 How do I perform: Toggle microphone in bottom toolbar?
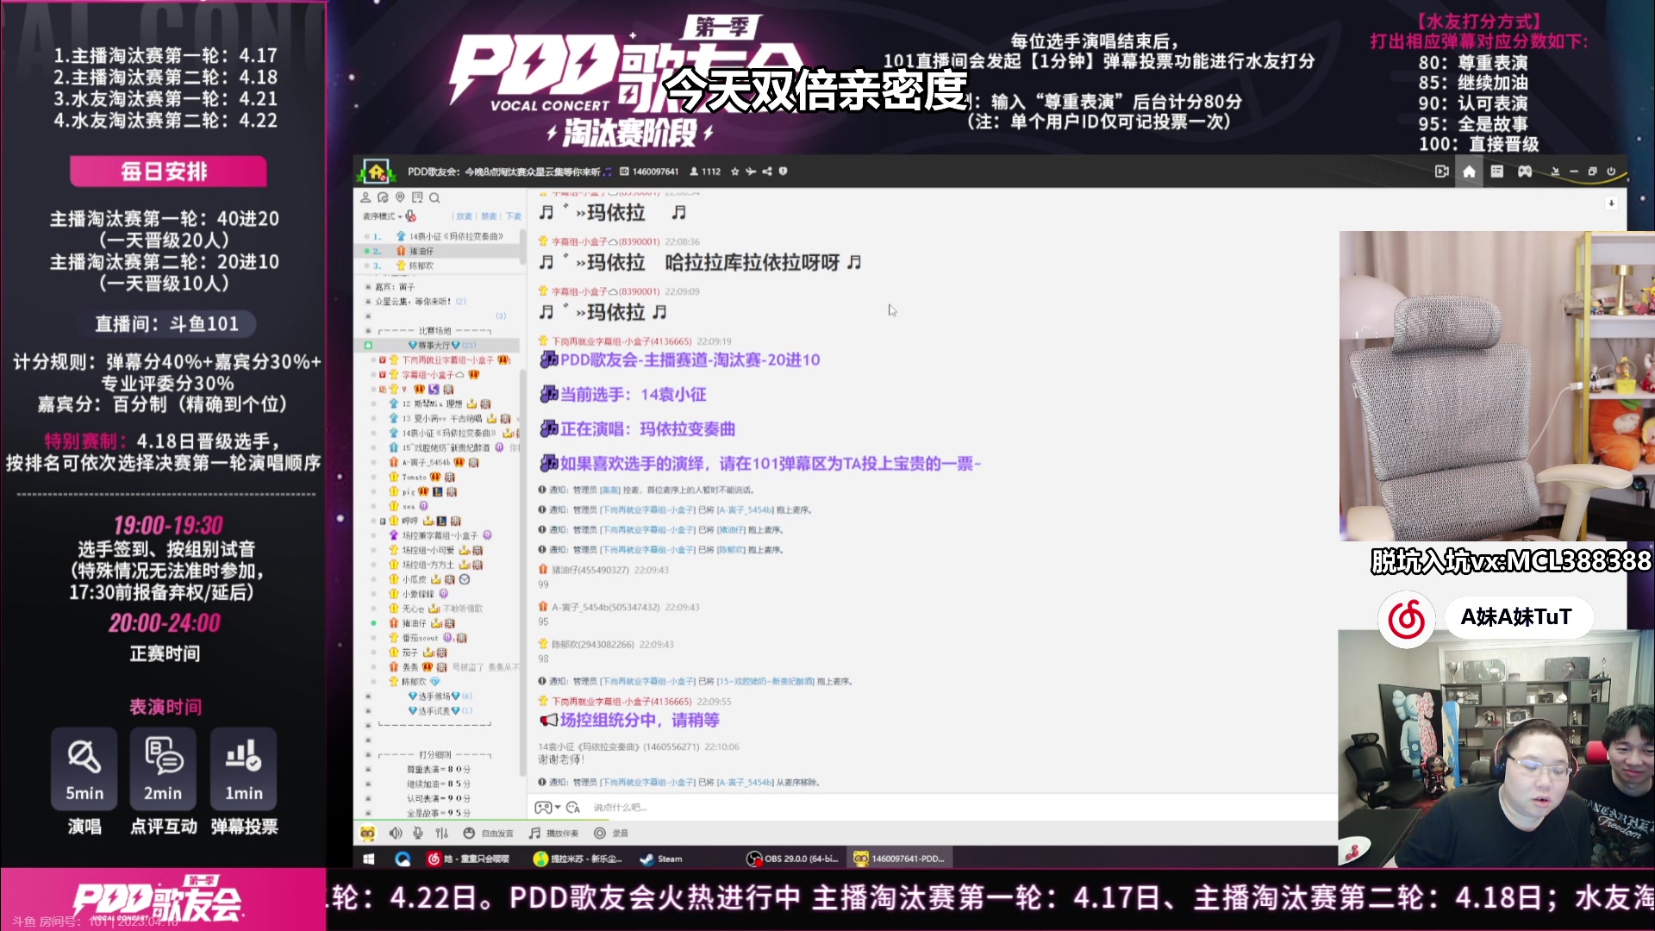click(417, 834)
